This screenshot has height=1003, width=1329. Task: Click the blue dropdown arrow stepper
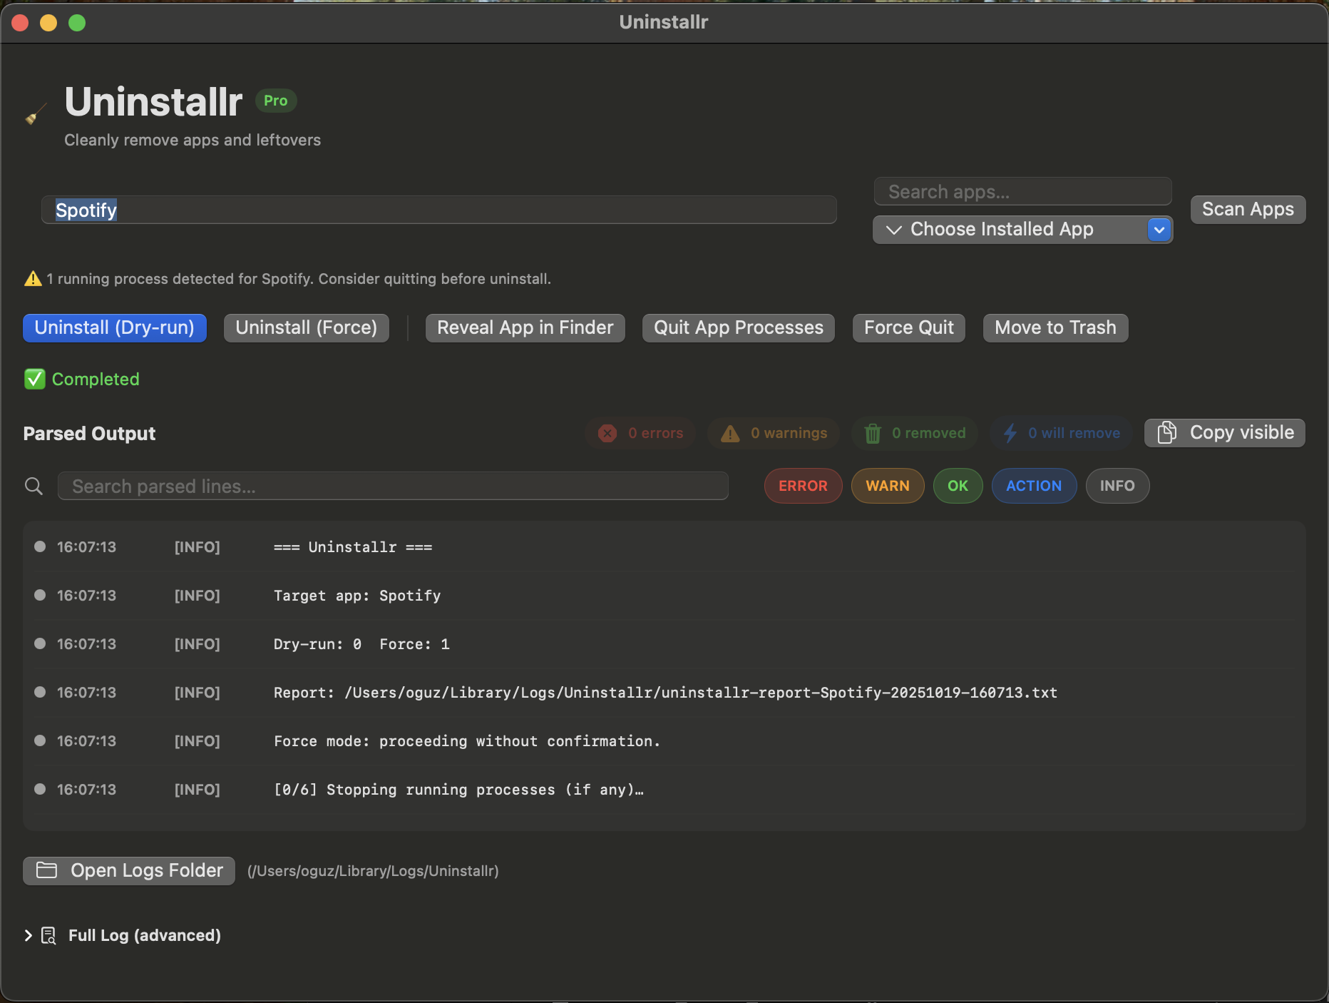pyautogui.click(x=1159, y=230)
